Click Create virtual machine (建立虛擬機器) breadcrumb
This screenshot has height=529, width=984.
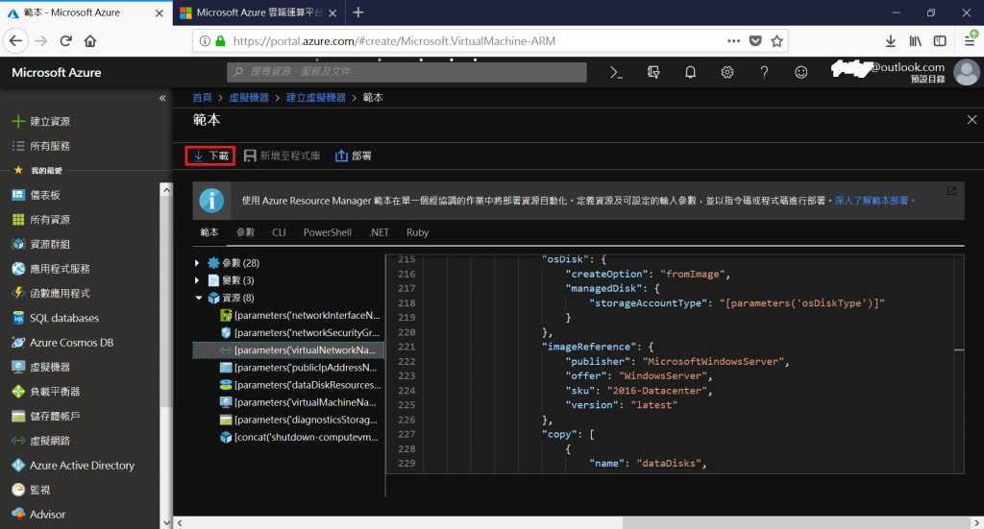[315, 97]
